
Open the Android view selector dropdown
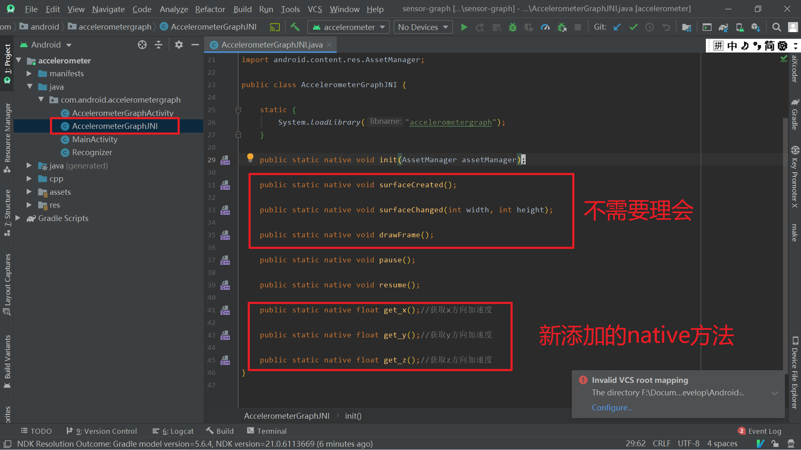(46, 45)
